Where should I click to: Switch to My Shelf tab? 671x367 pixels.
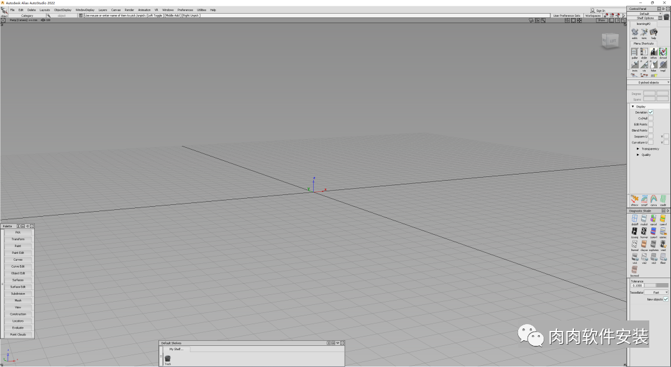tap(176, 349)
